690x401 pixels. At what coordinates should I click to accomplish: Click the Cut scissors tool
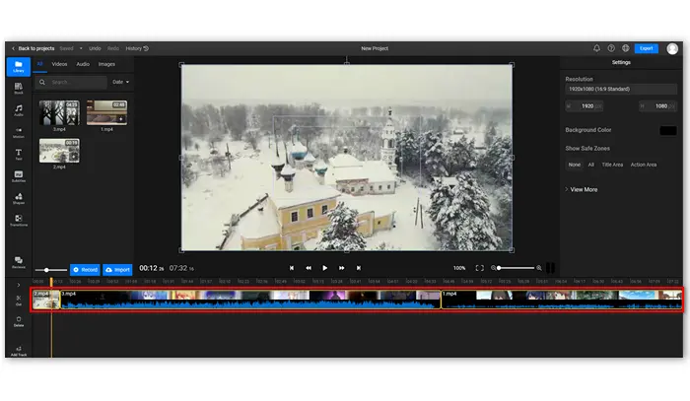pyautogui.click(x=19, y=300)
